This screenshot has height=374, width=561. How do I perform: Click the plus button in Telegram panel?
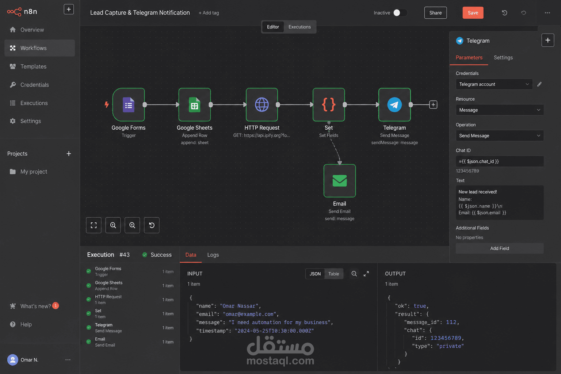547,40
